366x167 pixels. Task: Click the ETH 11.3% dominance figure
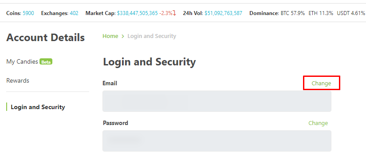pos(321,13)
